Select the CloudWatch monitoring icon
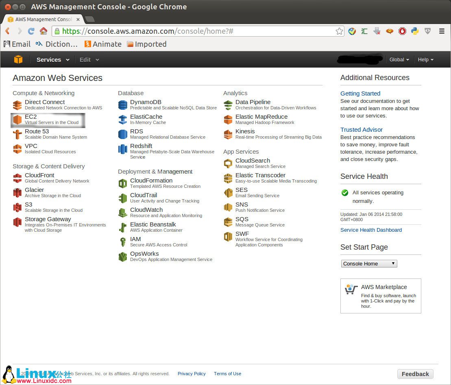451x385 pixels. (x=123, y=213)
